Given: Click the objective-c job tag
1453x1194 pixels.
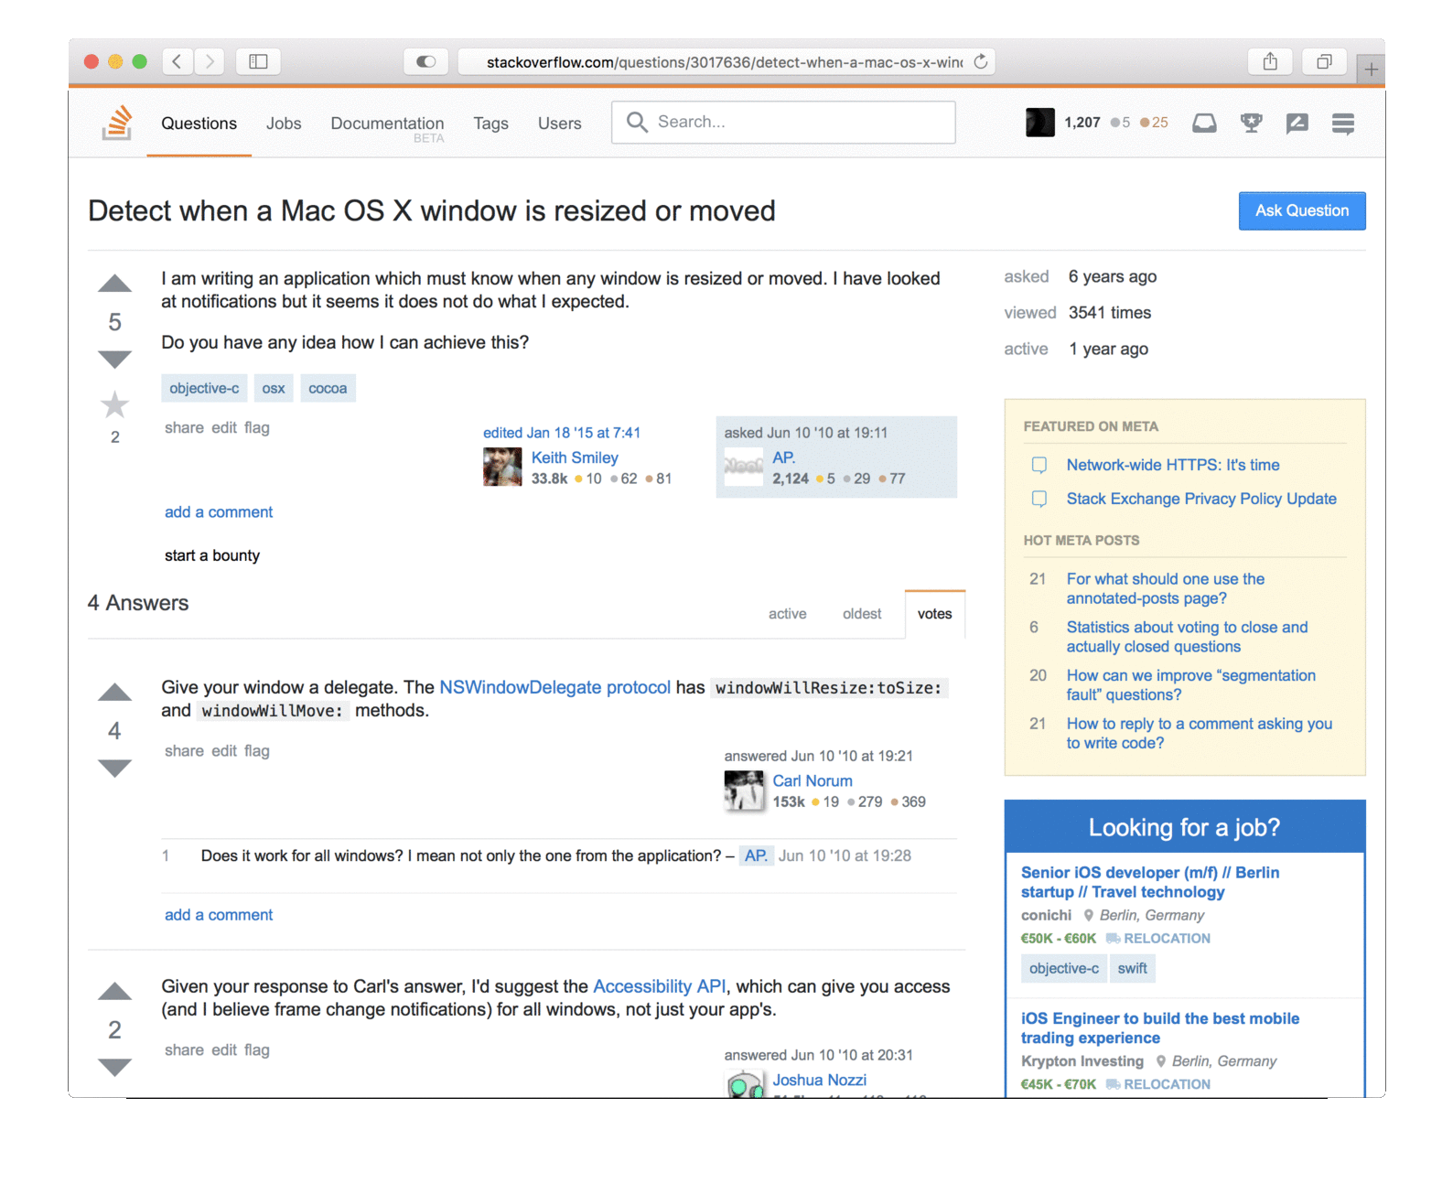Looking at the screenshot, I should [1063, 968].
